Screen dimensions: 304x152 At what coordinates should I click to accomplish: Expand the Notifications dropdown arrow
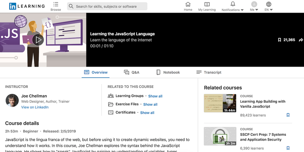coord(242,10)
